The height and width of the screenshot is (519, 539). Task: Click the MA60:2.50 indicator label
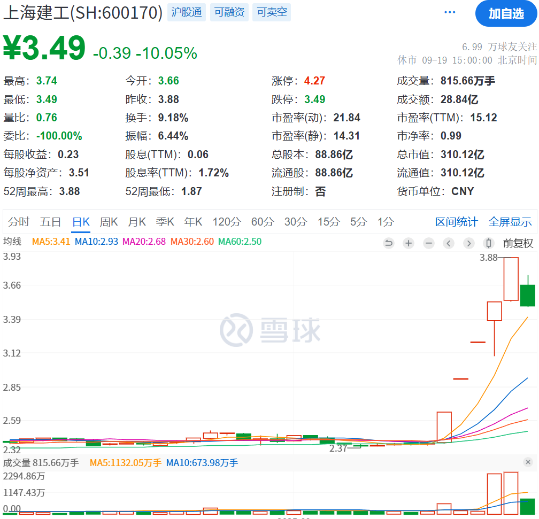pos(240,242)
